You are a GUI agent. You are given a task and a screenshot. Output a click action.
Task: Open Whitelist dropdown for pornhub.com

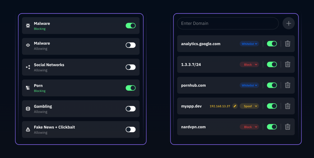point(249,85)
